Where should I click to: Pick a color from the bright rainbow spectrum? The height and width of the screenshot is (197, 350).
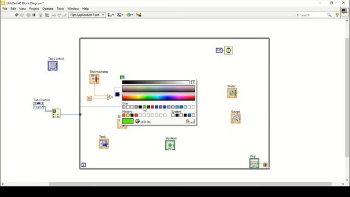coord(159,97)
